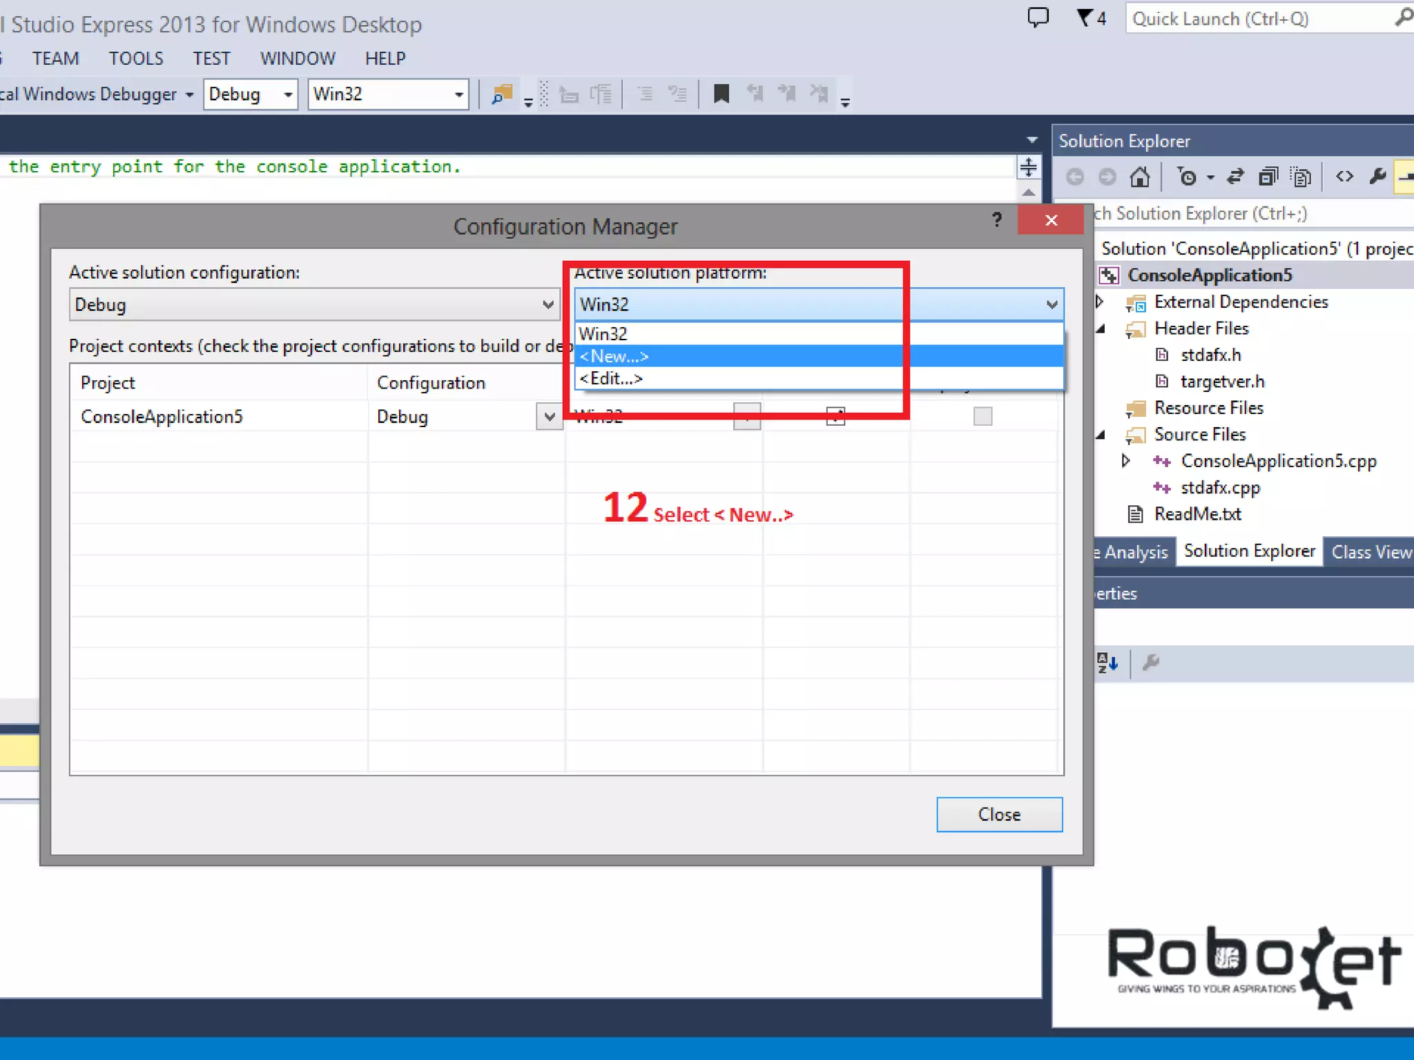1414x1060 pixels.
Task: Open project Configuration Debug dropdown arrow
Action: (549, 417)
